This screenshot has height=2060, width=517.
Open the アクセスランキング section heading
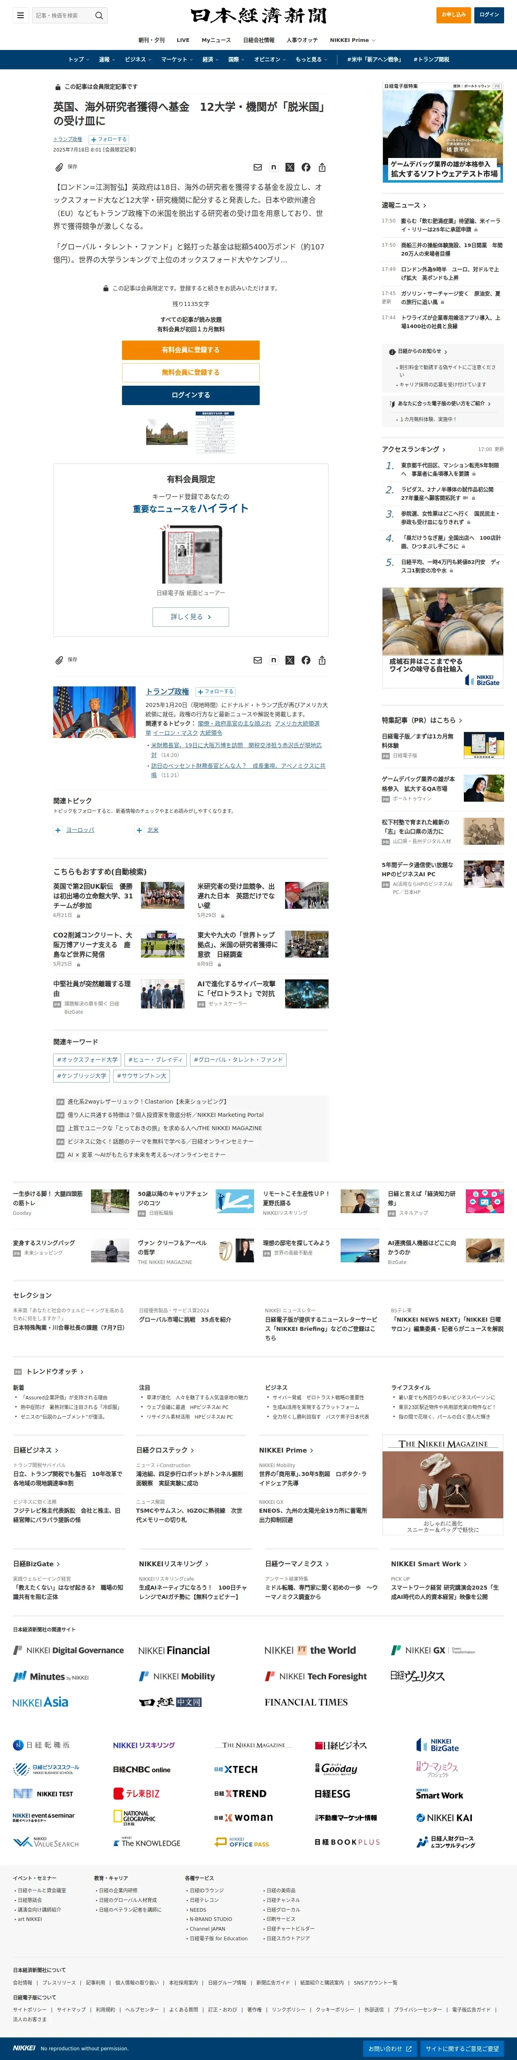point(413,449)
